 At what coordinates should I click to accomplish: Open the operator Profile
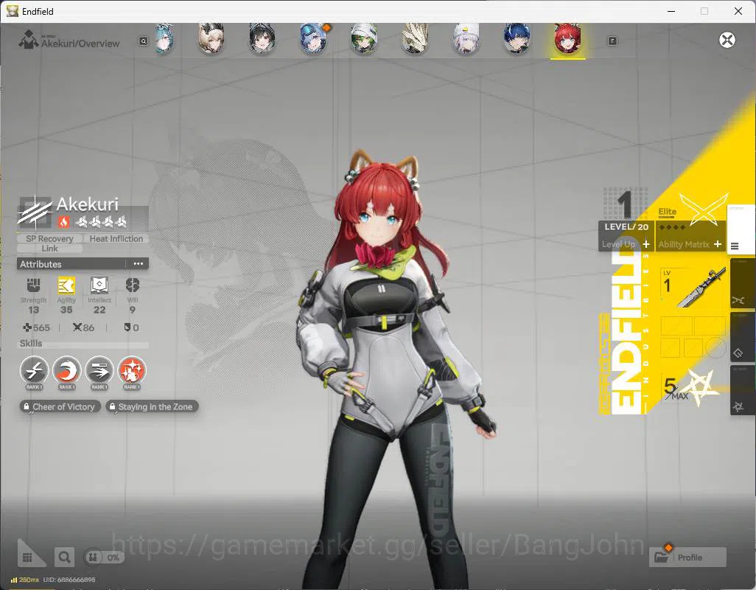[687, 558]
